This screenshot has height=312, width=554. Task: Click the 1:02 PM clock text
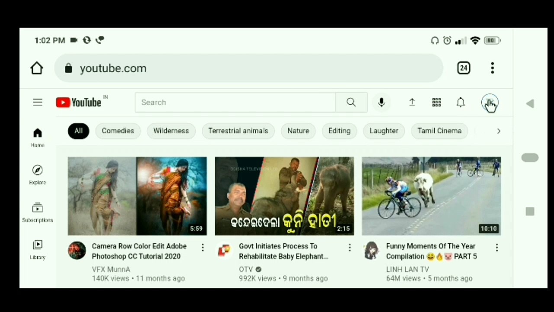(50, 40)
